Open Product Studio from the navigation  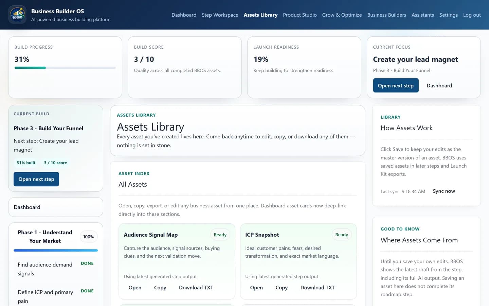(300, 15)
